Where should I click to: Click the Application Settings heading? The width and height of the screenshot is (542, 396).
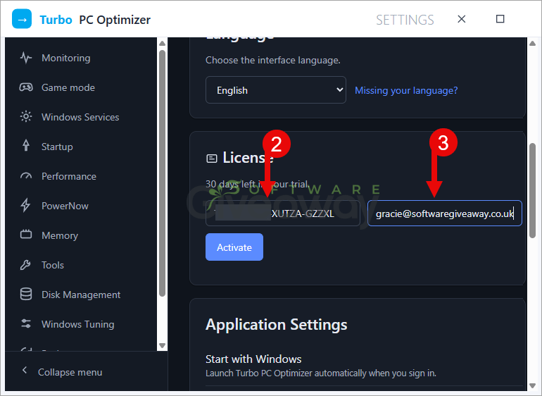pyautogui.click(x=276, y=325)
